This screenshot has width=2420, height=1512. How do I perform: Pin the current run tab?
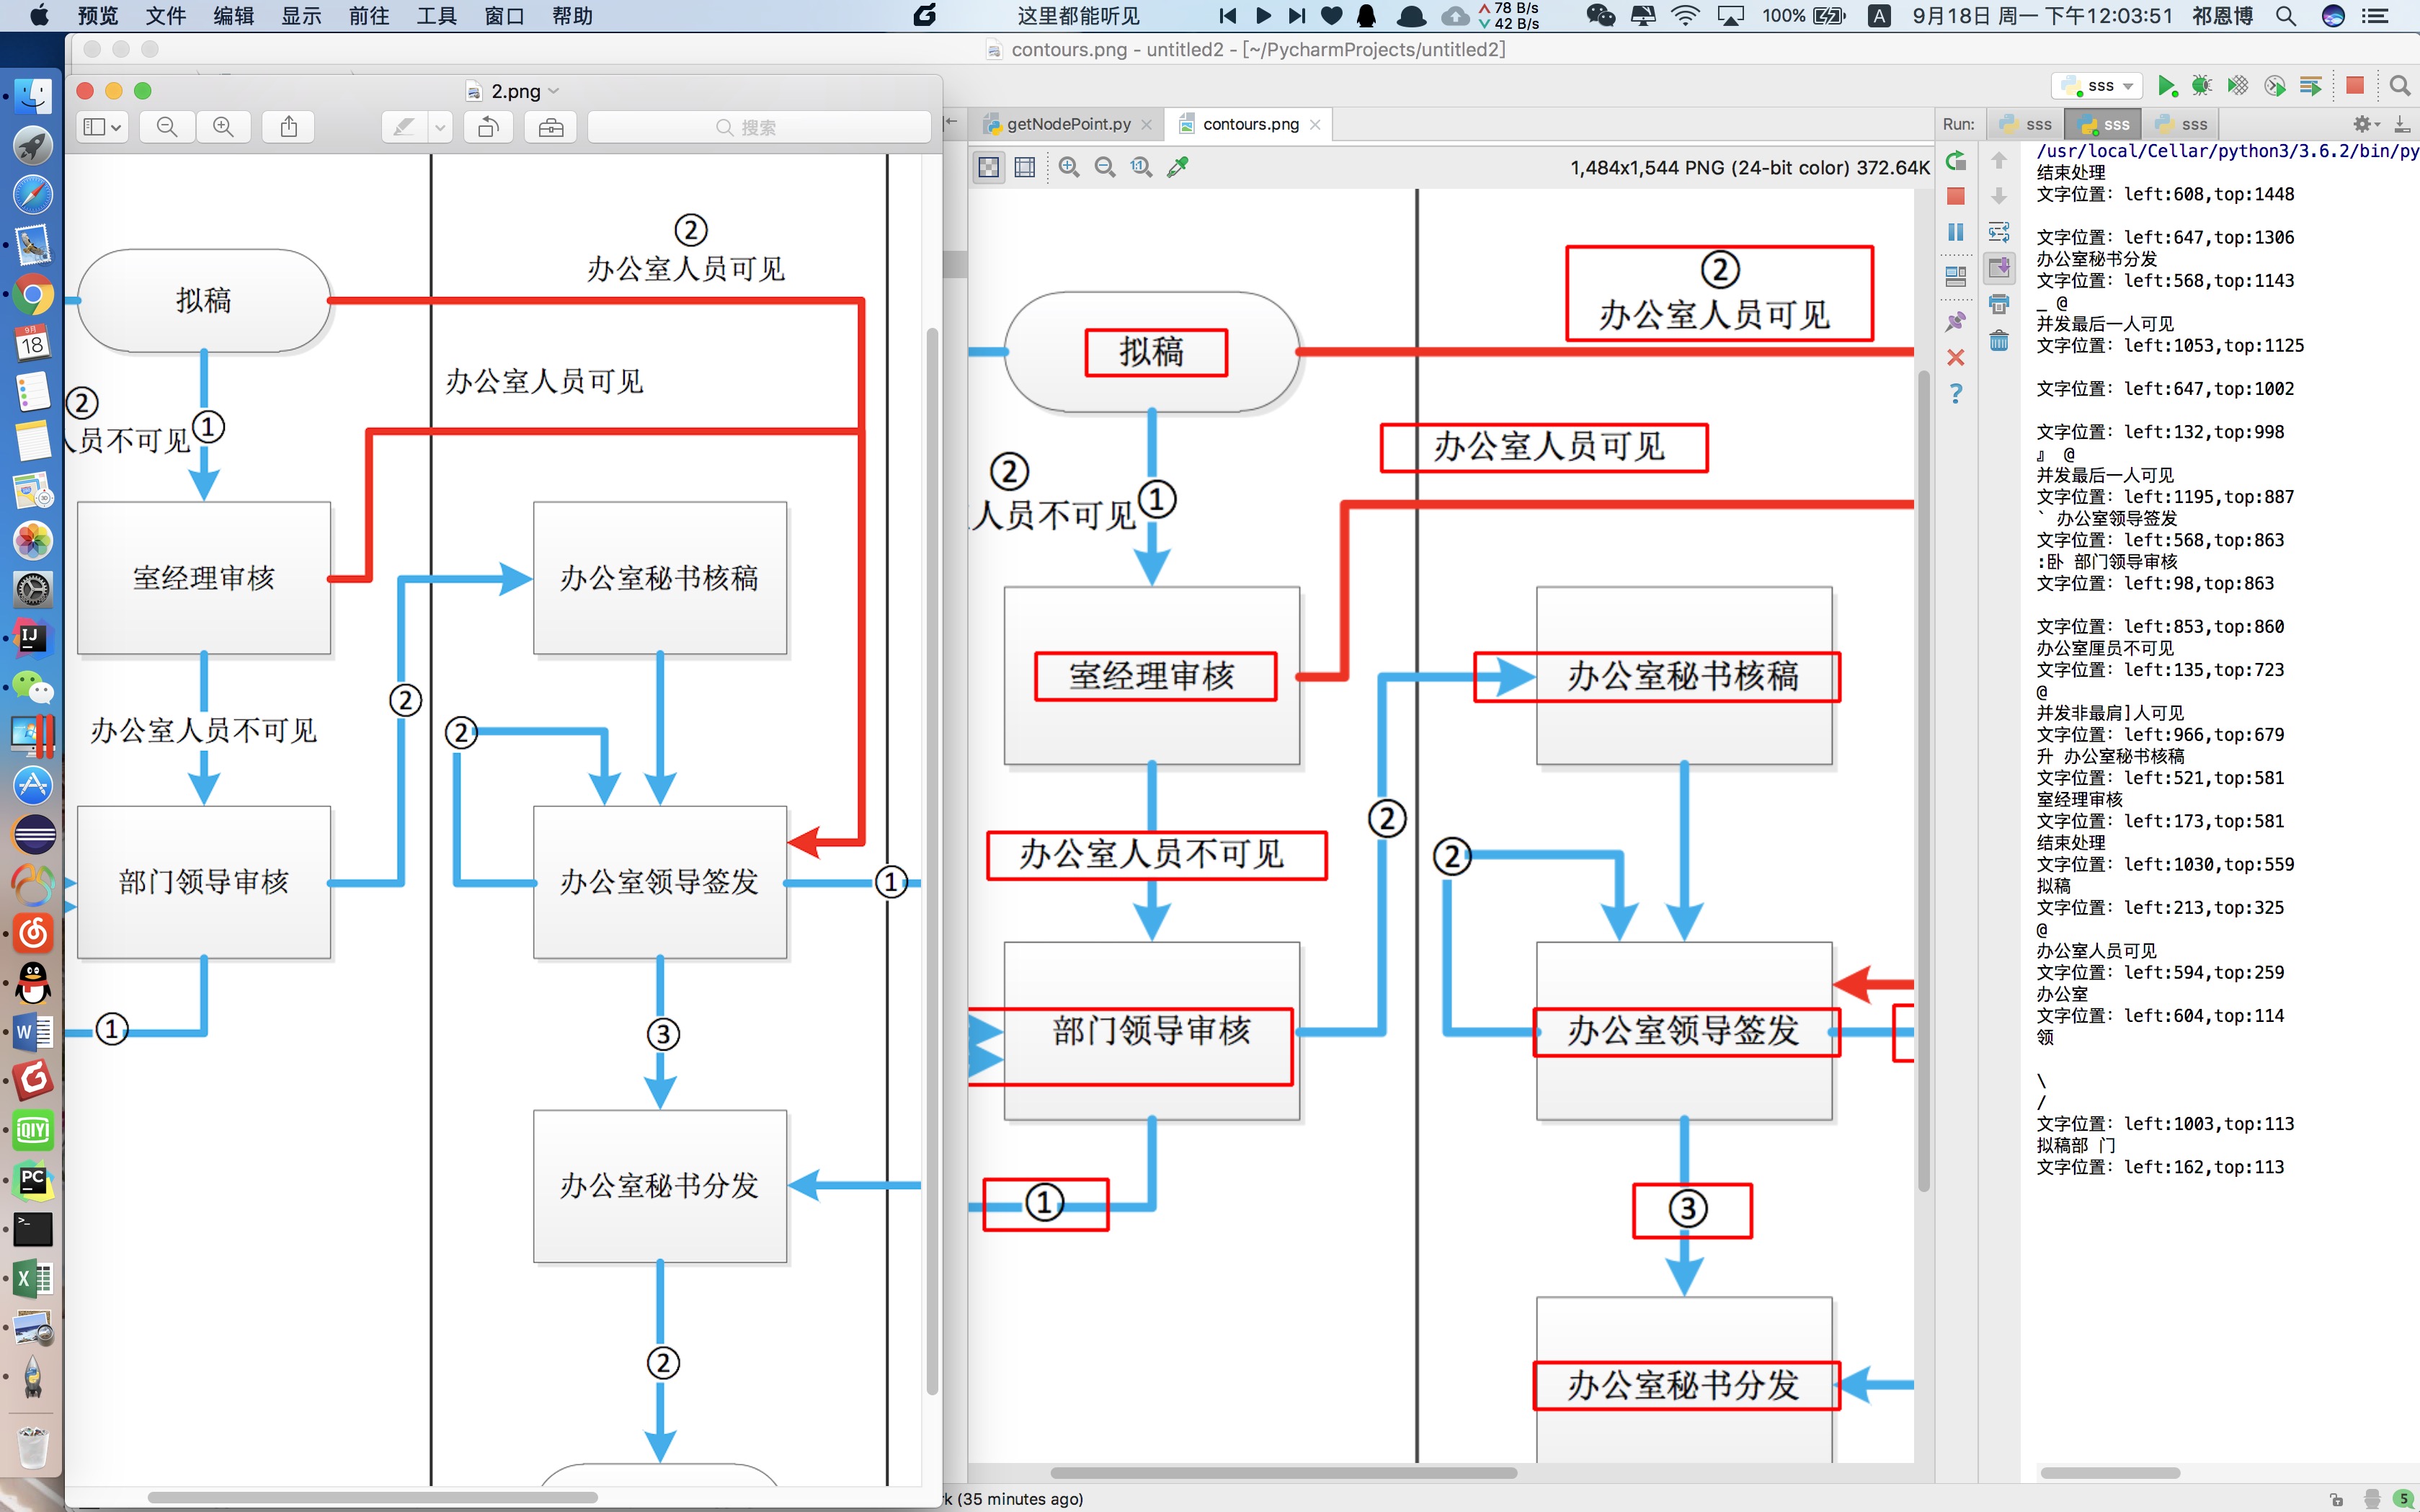(1956, 322)
